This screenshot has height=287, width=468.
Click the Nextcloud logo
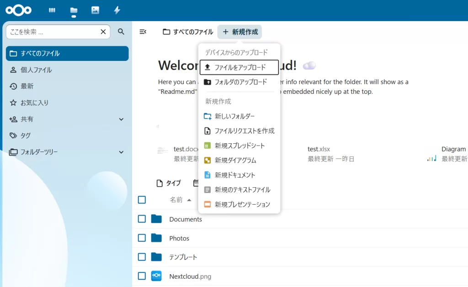pyautogui.click(x=18, y=10)
